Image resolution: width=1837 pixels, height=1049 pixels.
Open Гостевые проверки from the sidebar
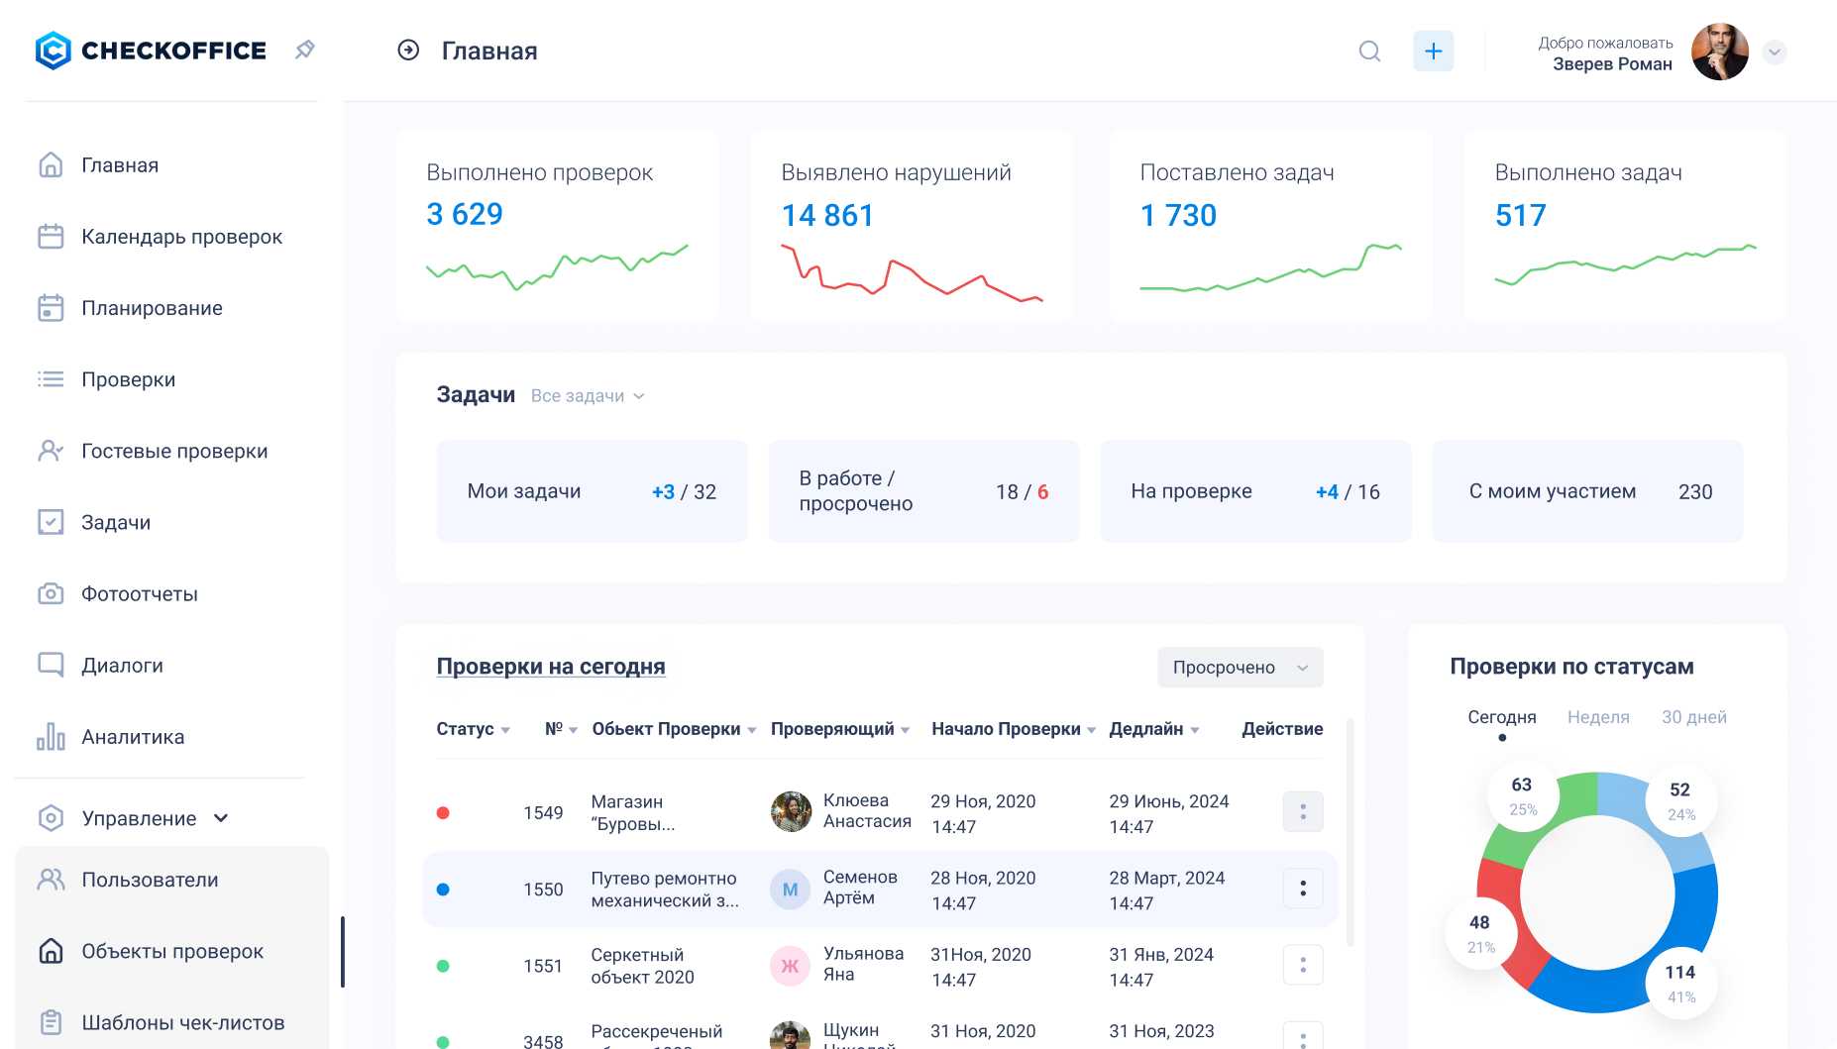point(174,451)
